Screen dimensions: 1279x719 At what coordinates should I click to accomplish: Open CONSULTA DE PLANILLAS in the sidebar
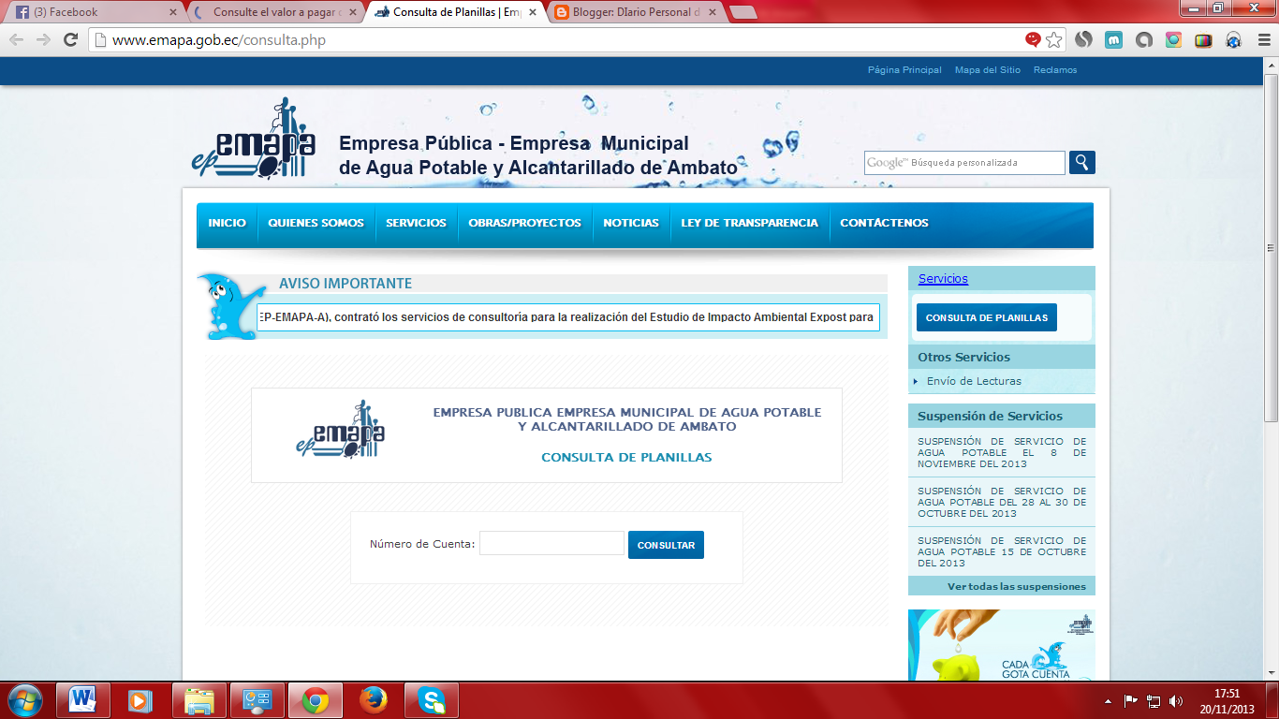(986, 316)
